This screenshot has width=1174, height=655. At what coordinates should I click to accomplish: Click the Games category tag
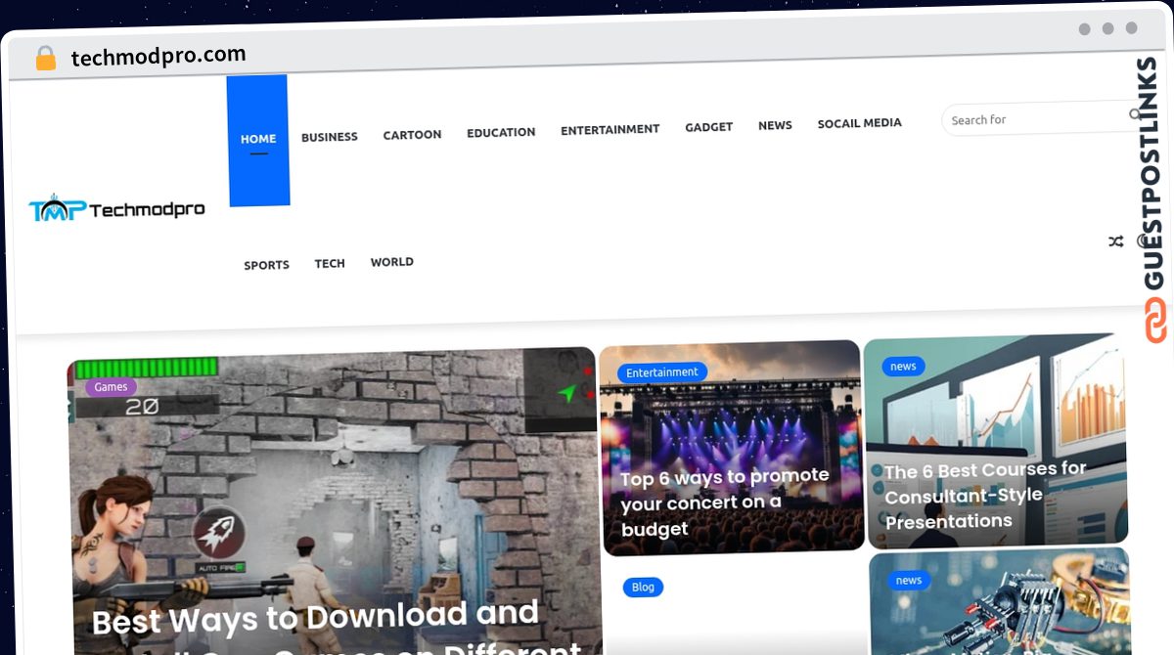(111, 387)
